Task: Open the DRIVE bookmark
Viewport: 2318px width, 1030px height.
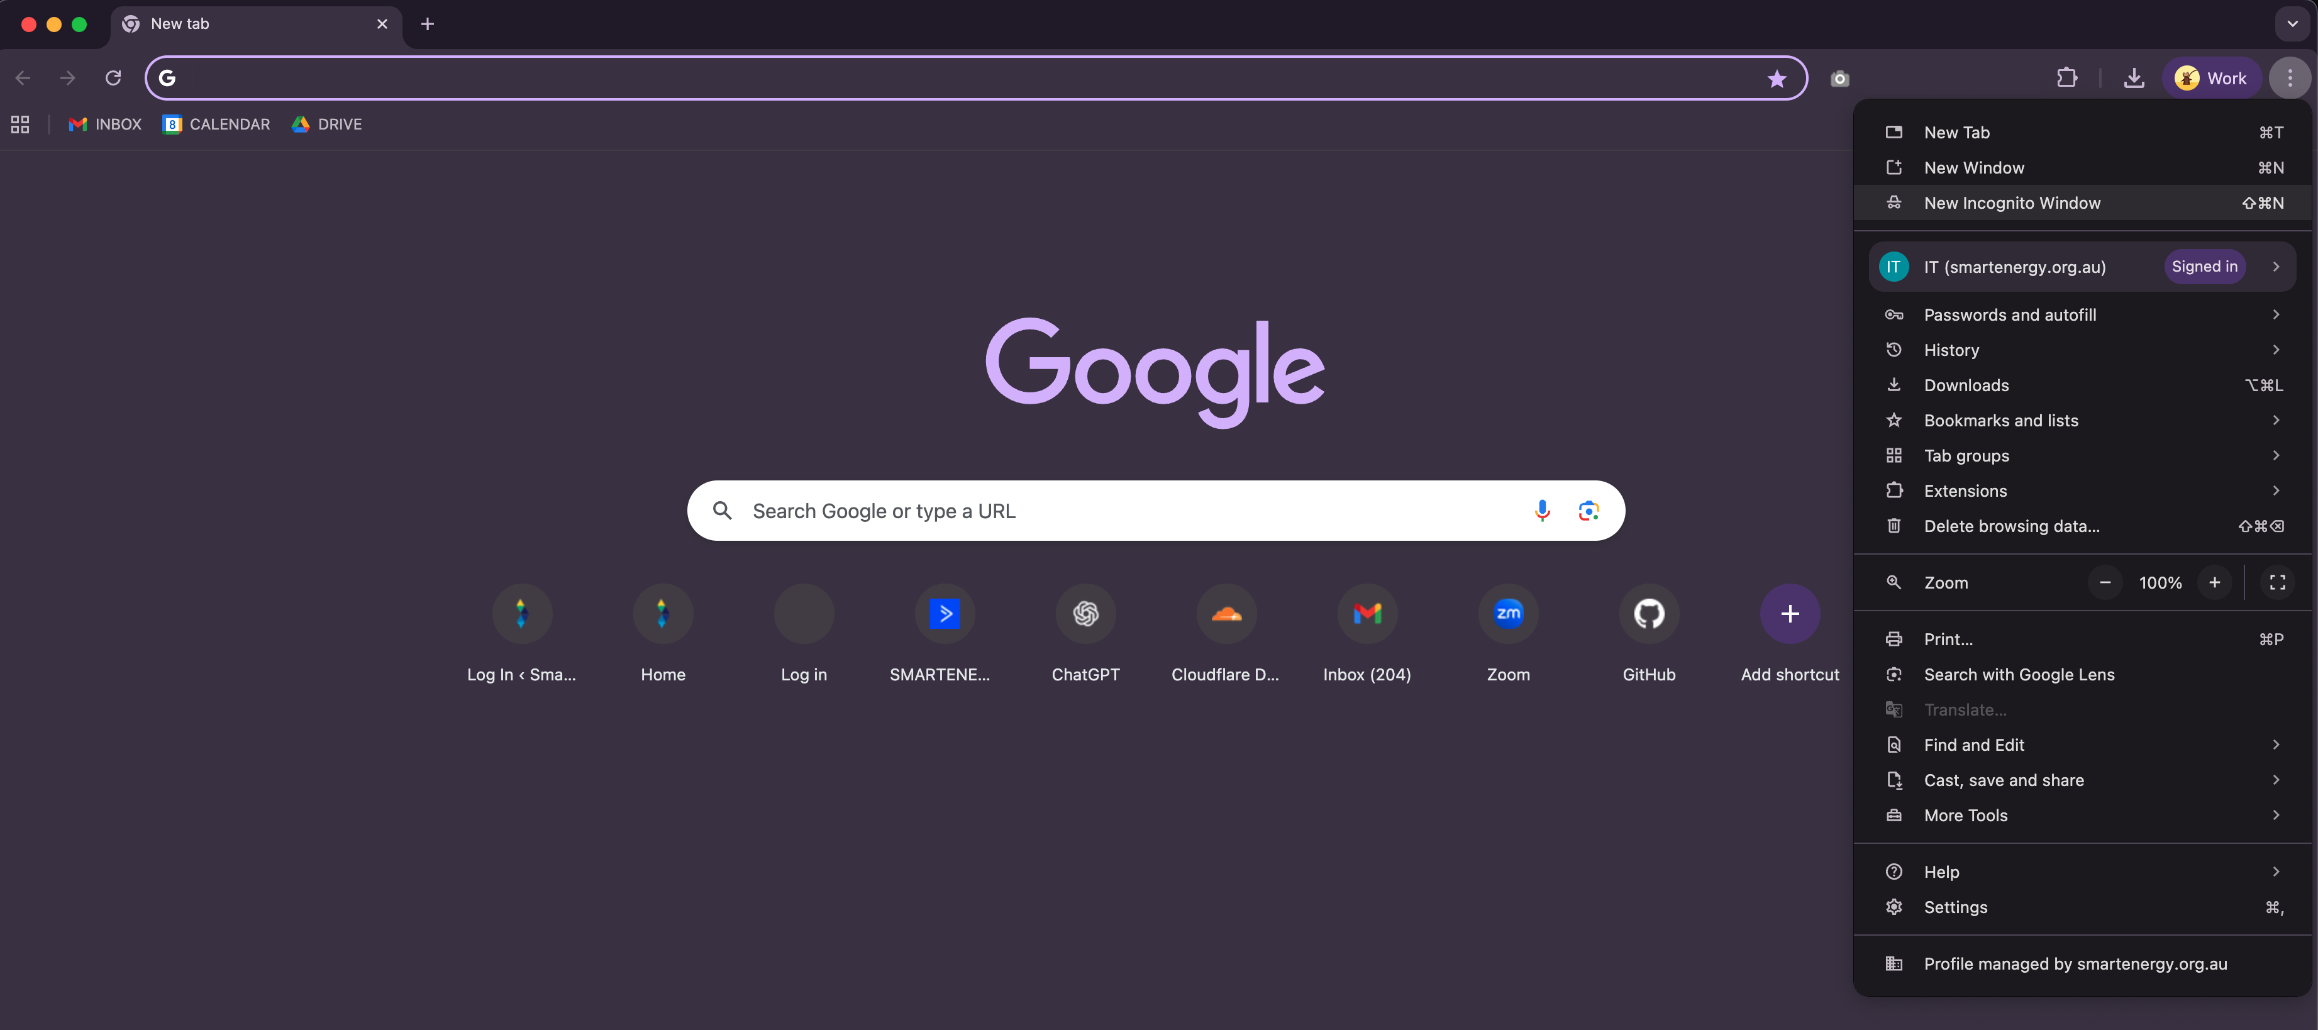Action: pyautogui.click(x=326, y=124)
